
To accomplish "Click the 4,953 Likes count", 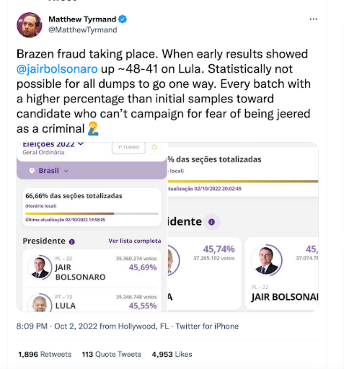I will click(172, 354).
